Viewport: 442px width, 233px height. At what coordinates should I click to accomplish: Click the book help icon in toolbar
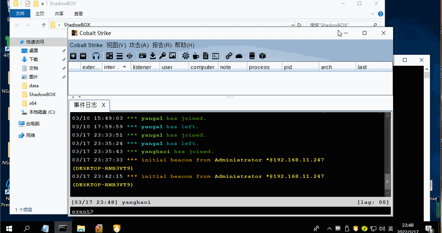(x=252, y=56)
